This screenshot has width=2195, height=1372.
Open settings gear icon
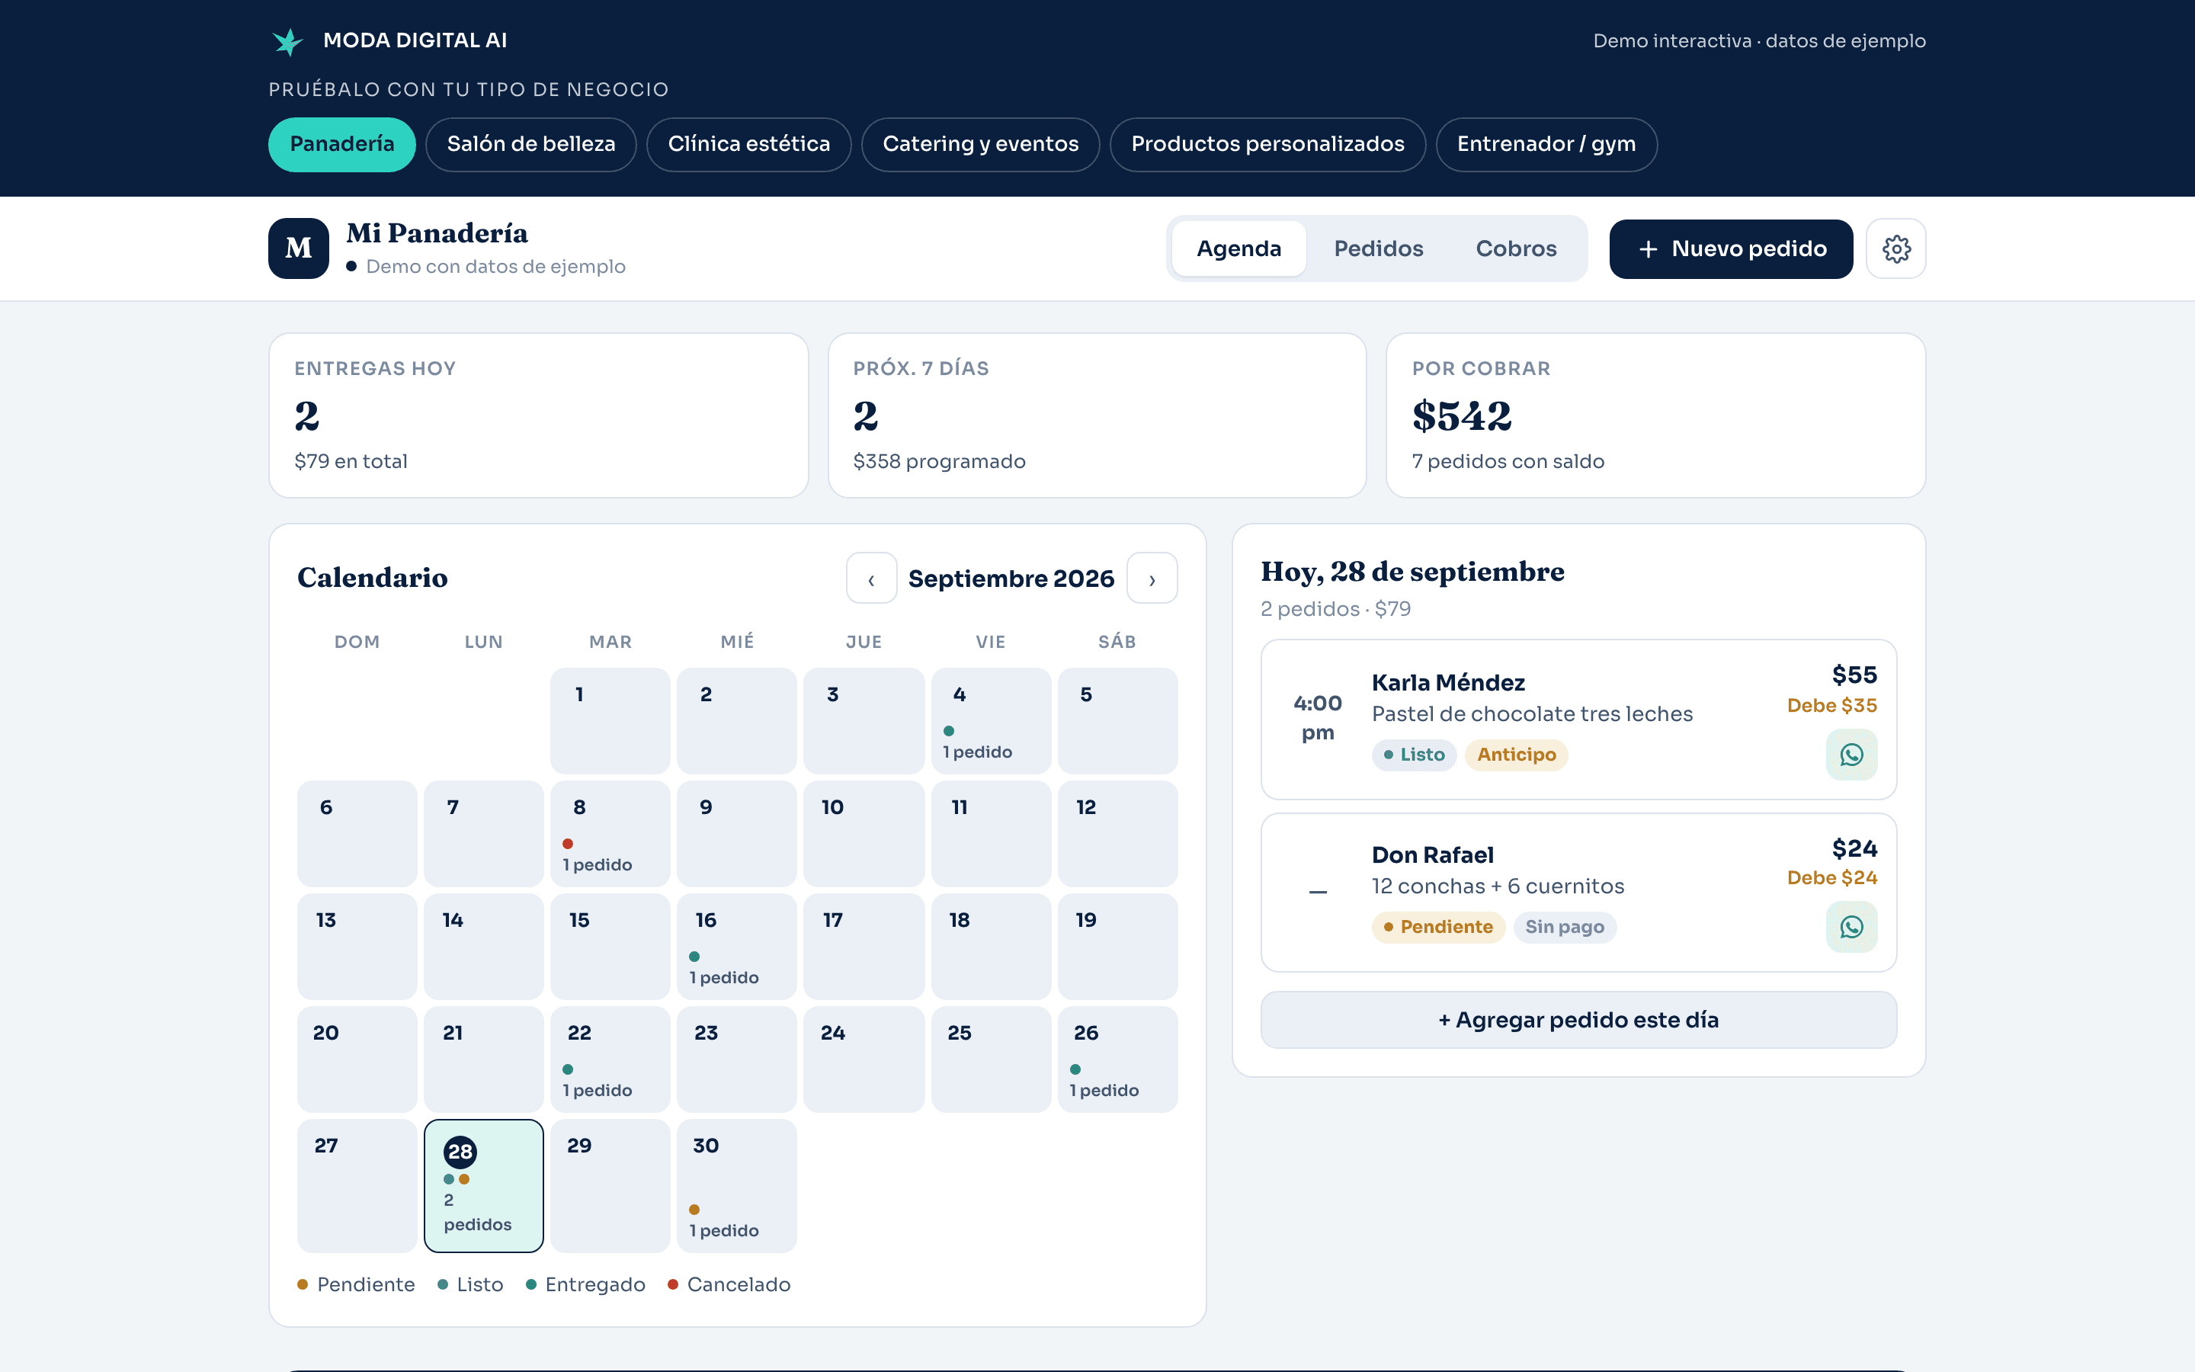1895,248
